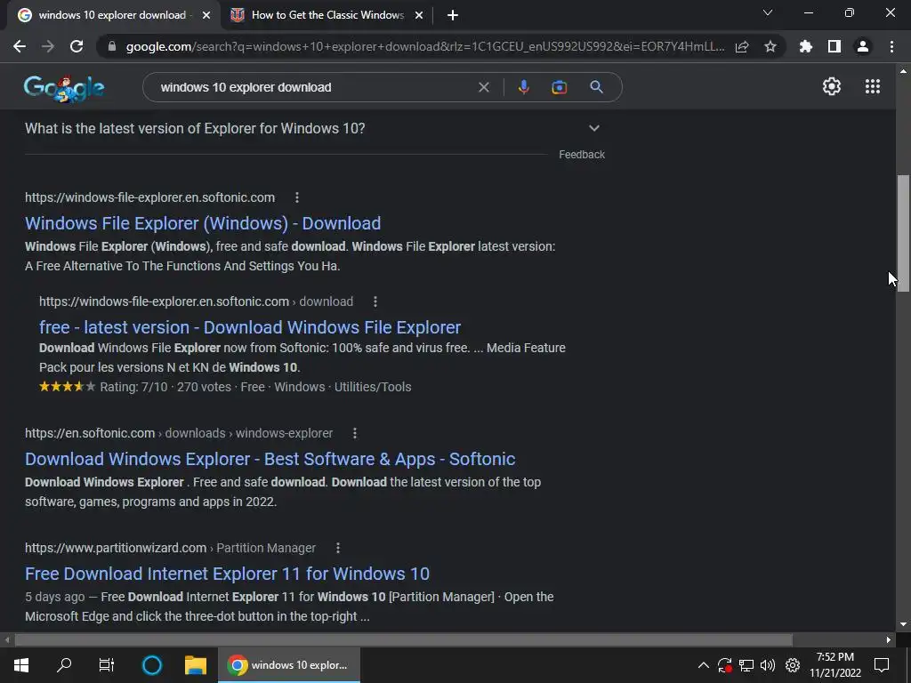911x683 pixels.
Task: Open the Chrome extensions puzzle icon
Action: point(806,46)
